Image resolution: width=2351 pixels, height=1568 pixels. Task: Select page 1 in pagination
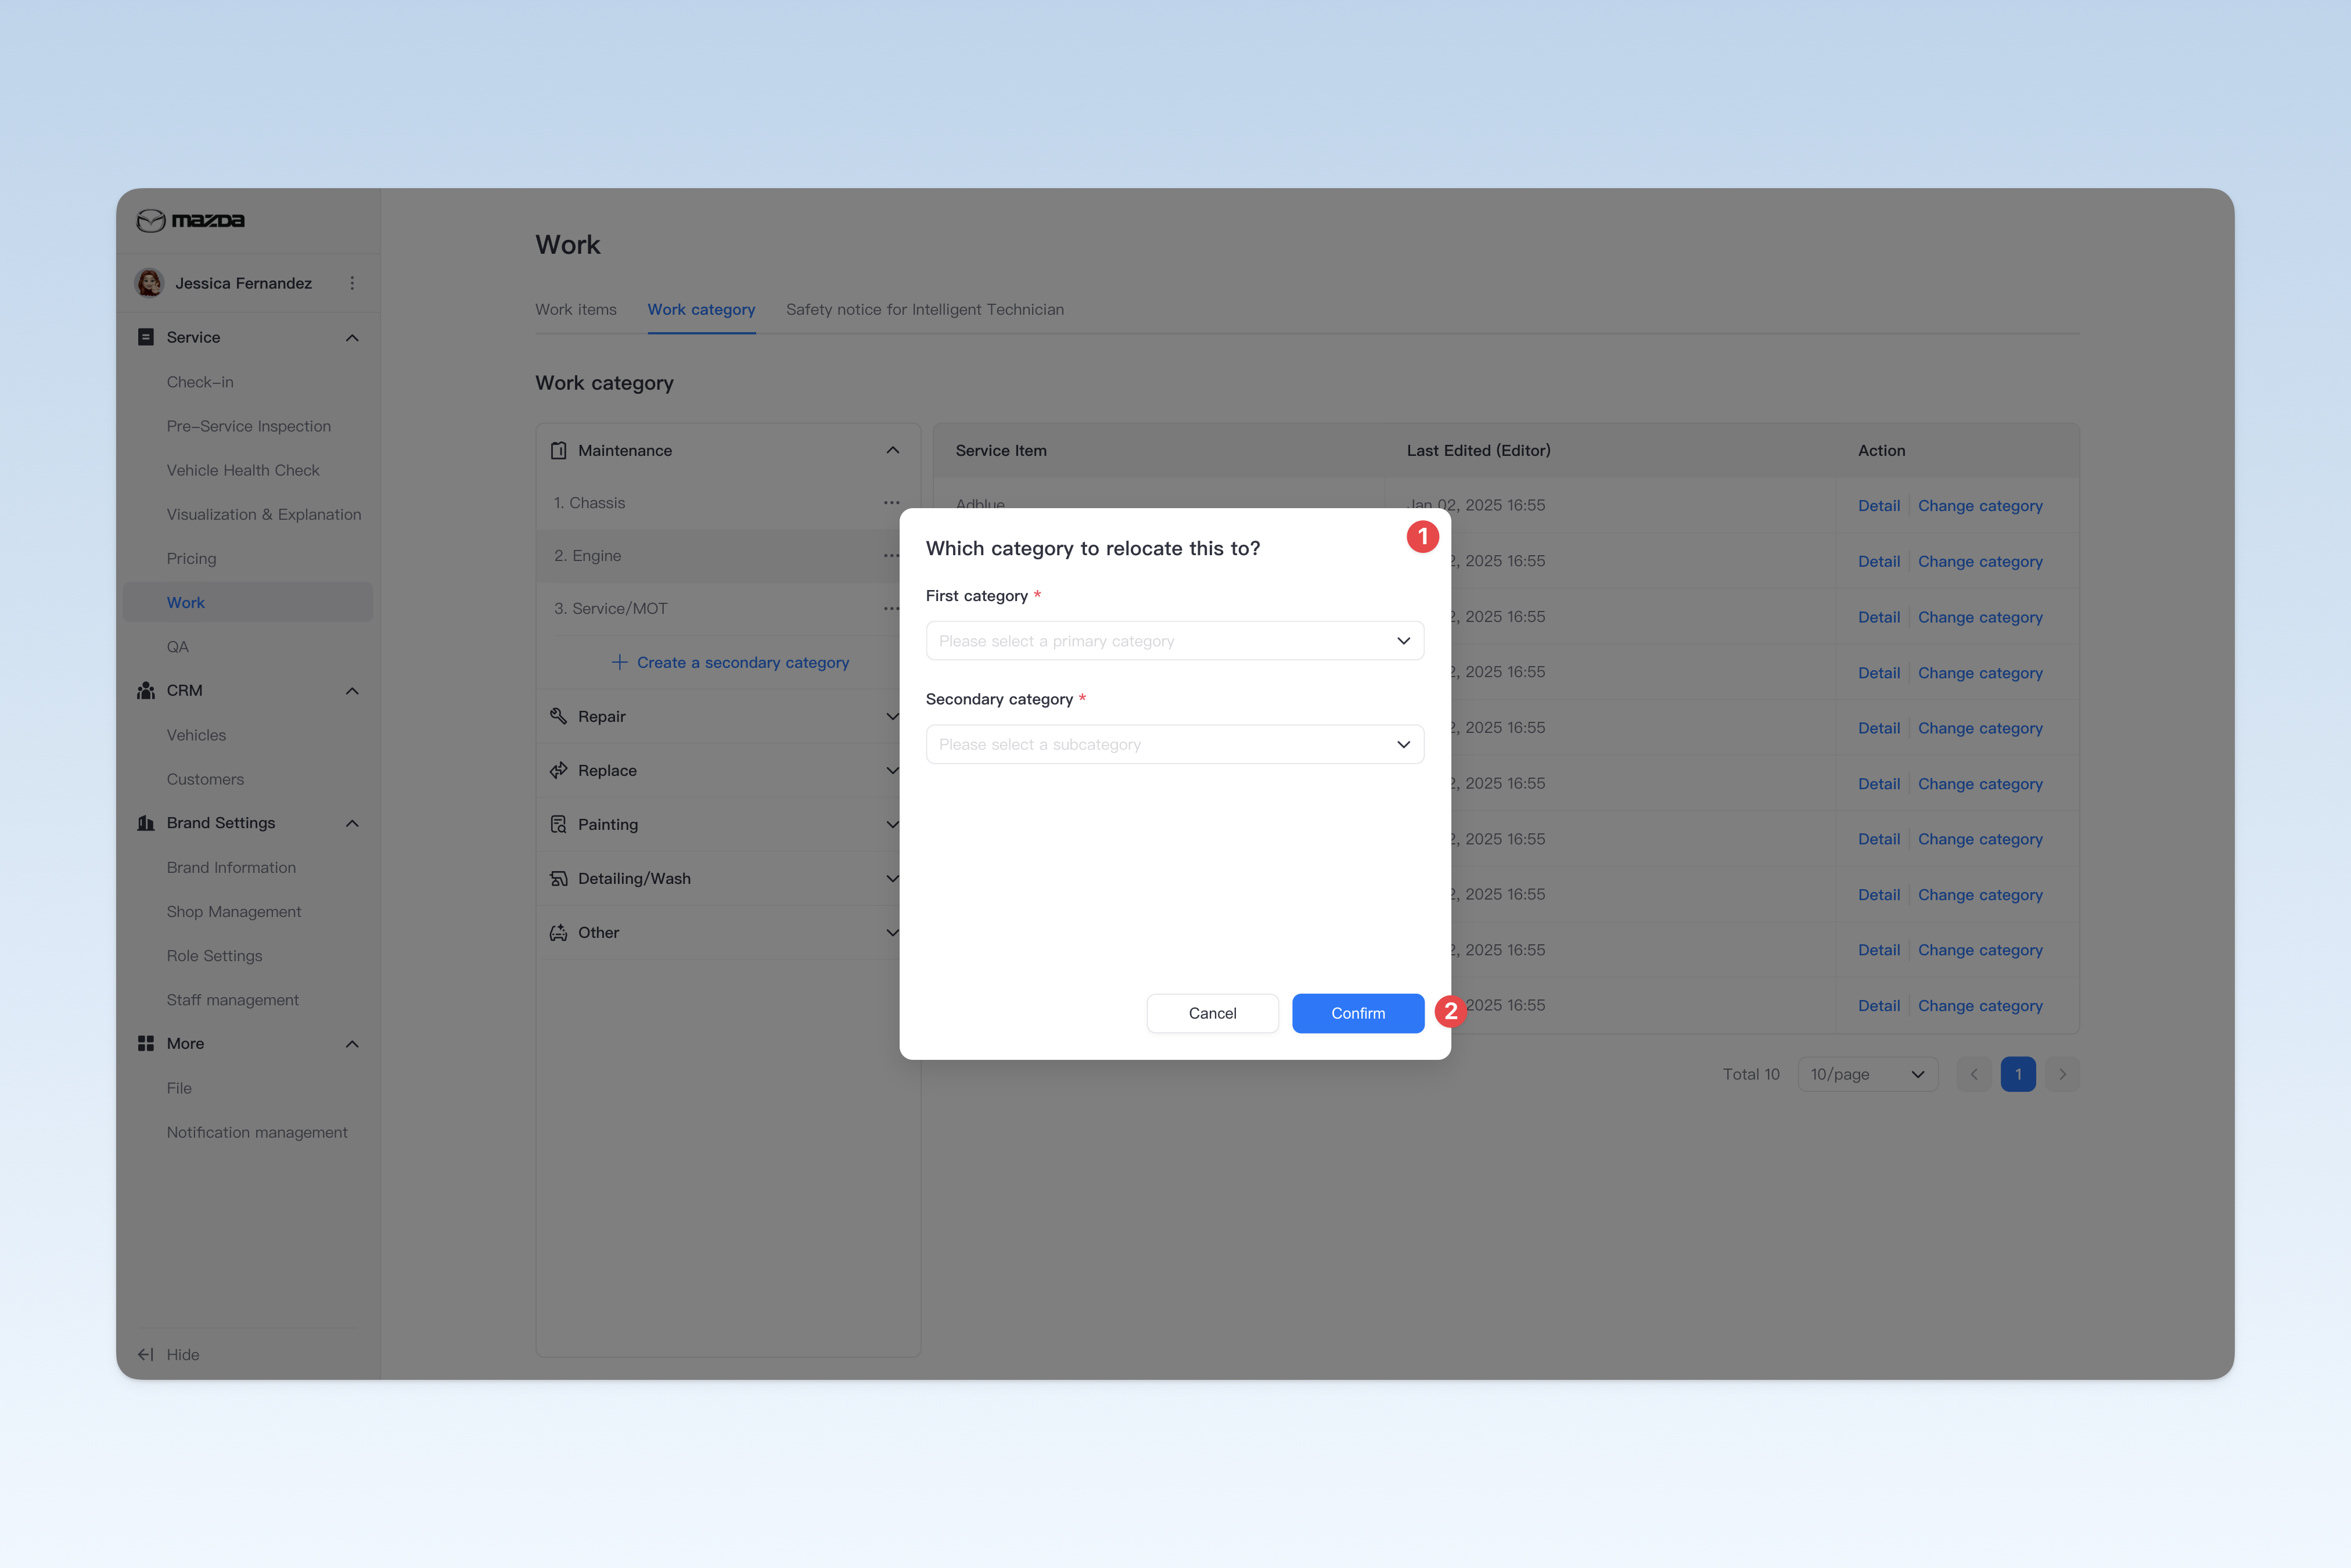click(2018, 1075)
